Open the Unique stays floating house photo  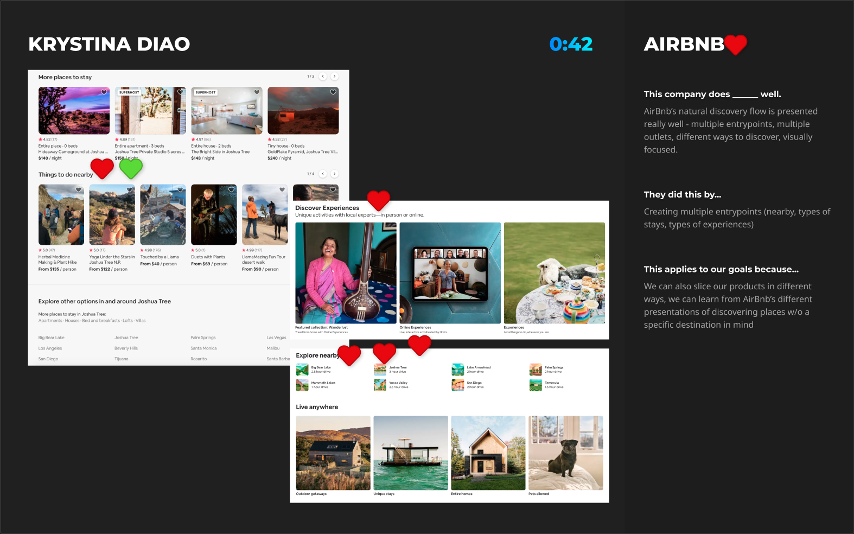click(x=411, y=453)
